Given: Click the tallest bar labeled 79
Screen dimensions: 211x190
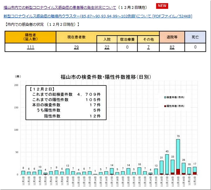Looking at the screenshot, I should click(178, 155).
